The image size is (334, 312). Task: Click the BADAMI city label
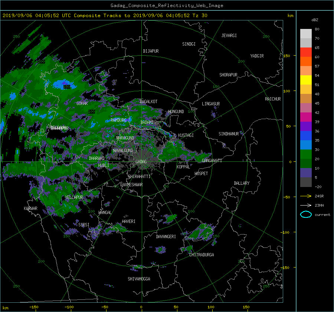(x=147, y=122)
